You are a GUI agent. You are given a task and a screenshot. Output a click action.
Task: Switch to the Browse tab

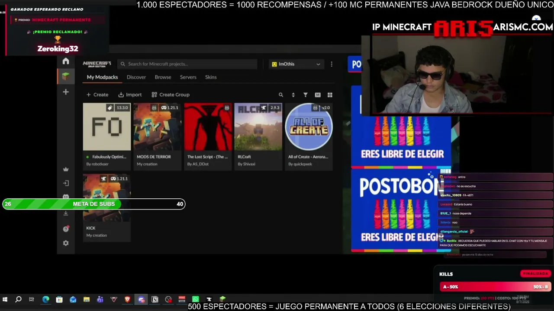coord(163,77)
